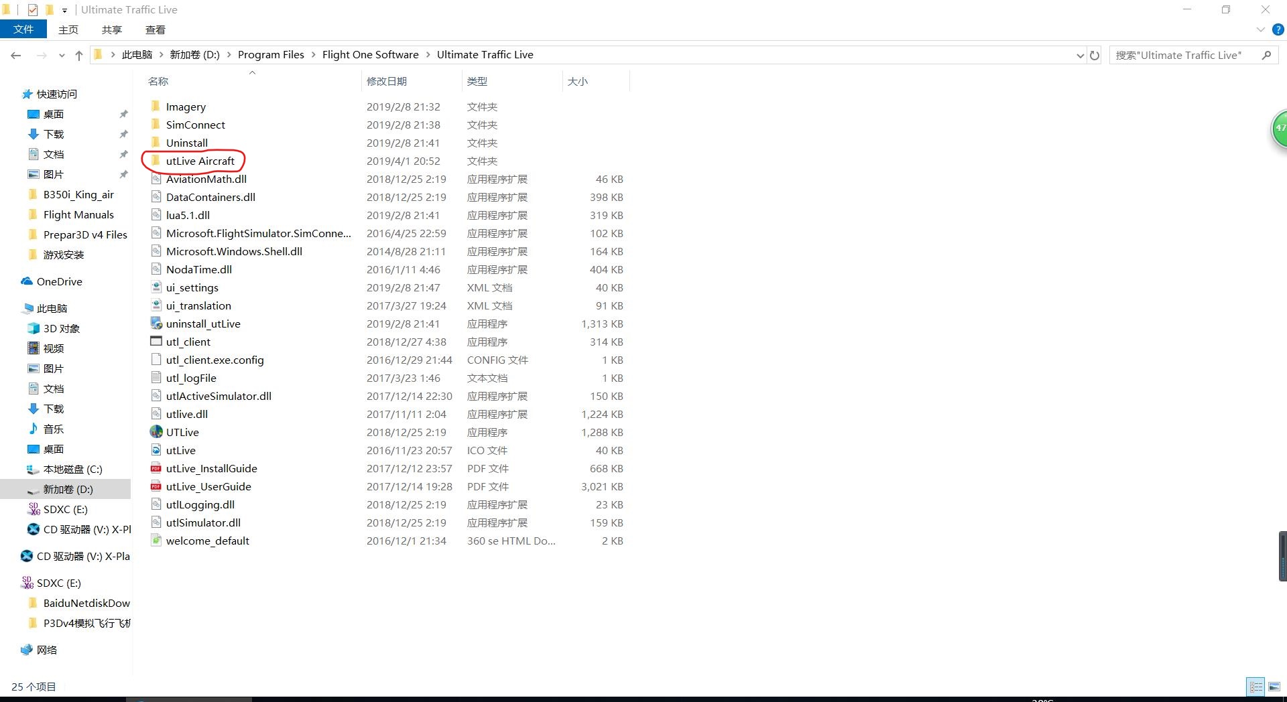
Task: Open the 文件 File menu tab
Action: tap(23, 29)
